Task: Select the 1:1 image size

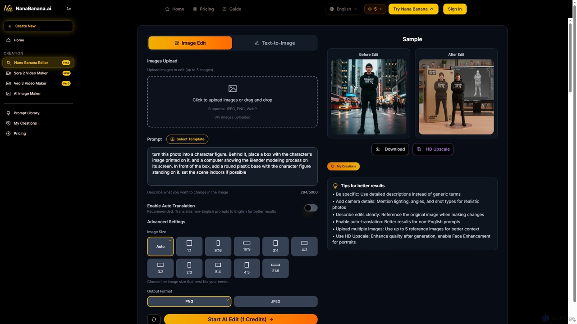Action: 189,247
